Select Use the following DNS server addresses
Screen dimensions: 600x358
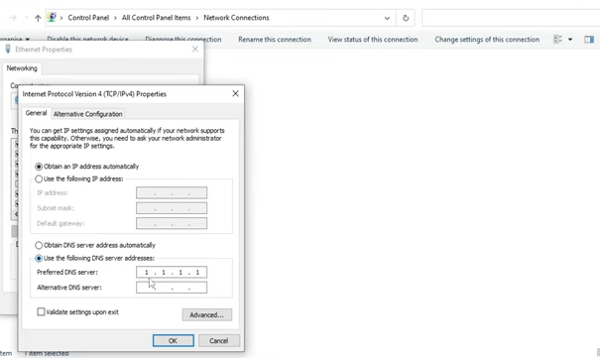(x=95, y=258)
